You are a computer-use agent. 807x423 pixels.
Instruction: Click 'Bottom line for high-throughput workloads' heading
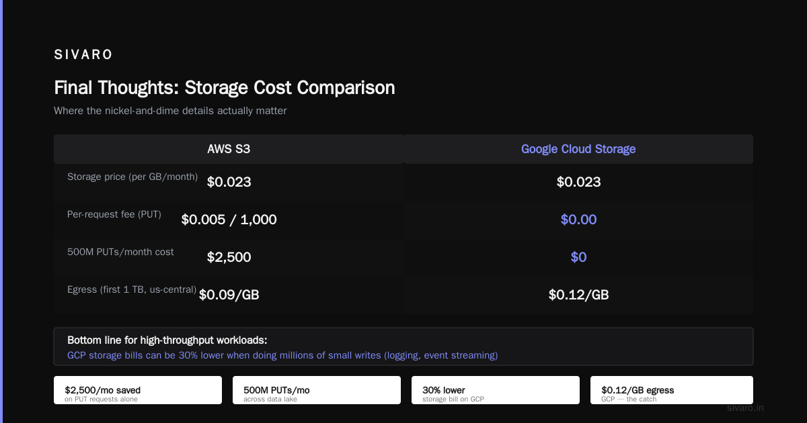pos(167,340)
